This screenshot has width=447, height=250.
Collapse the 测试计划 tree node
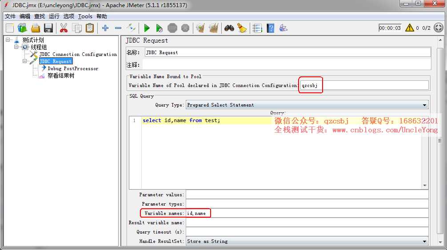pyautogui.click(x=8, y=40)
